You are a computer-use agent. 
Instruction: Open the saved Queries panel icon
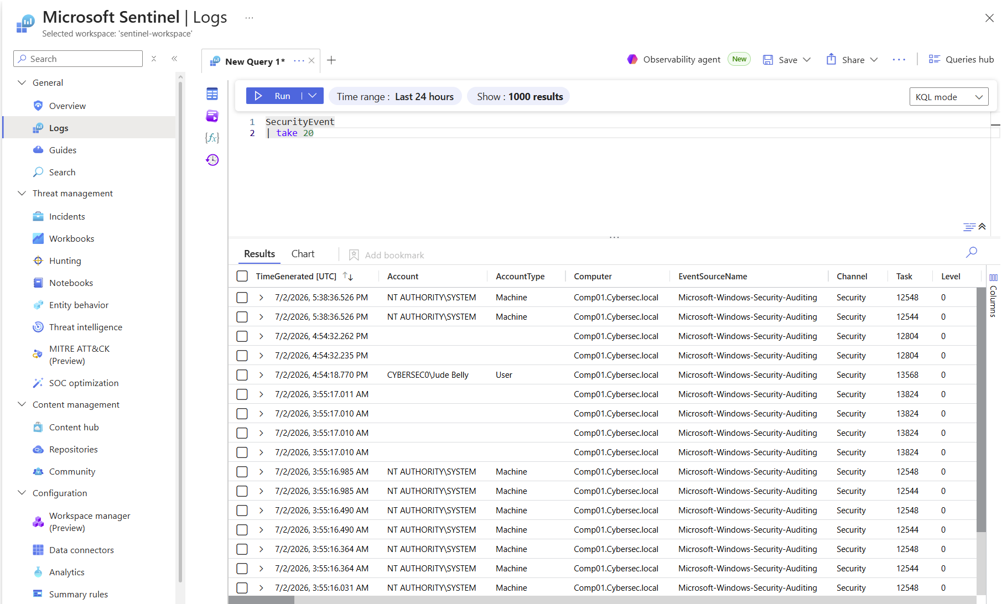coord(212,116)
